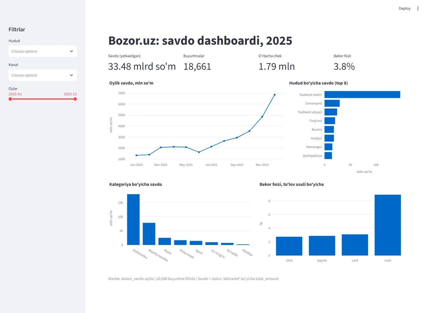Click the lowest data point in mid-2025
The height and width of the screenshot is (313, 427).
pos(199,152)
